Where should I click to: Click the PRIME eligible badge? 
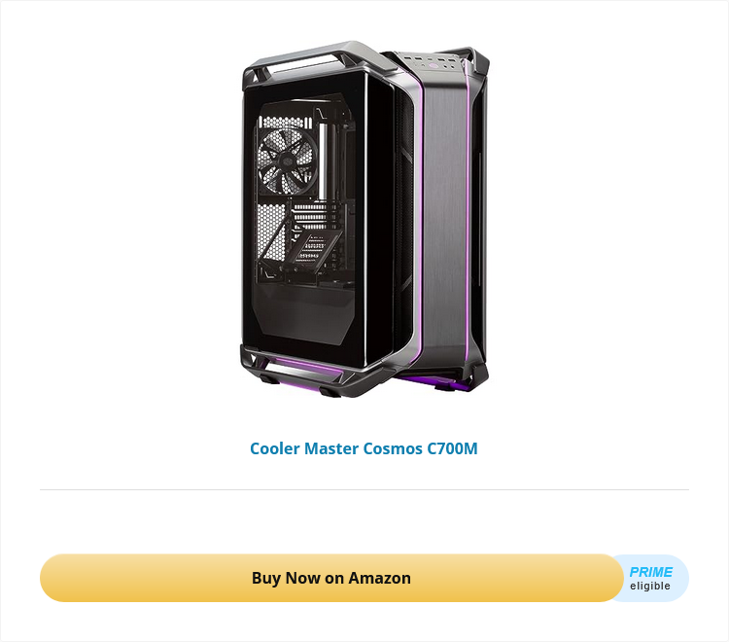pyautogui.click(x=650, y=578)
